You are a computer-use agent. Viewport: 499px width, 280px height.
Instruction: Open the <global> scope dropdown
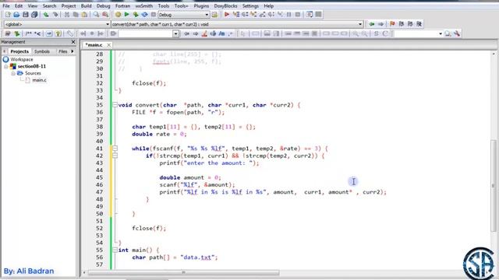pyautogui.click(x=108, y=24)
